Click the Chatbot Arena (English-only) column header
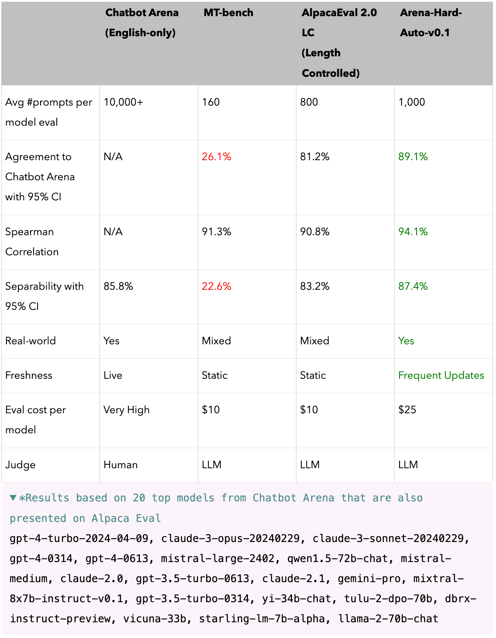 (141, 23)
